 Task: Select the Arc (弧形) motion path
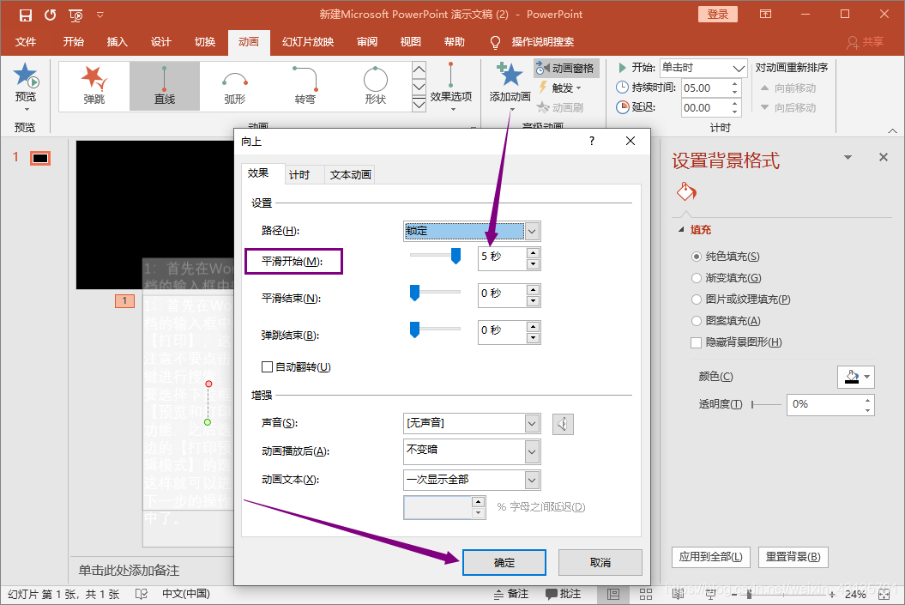point(235,86)
